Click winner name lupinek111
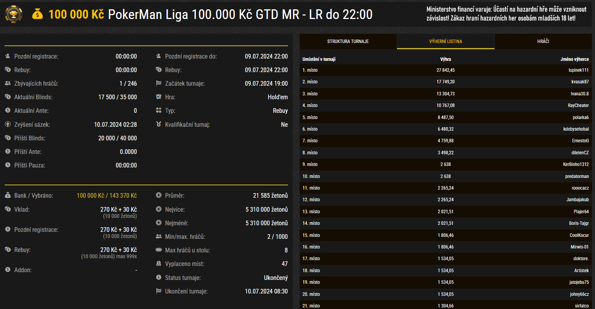595x309 pixels. [579, 70]
